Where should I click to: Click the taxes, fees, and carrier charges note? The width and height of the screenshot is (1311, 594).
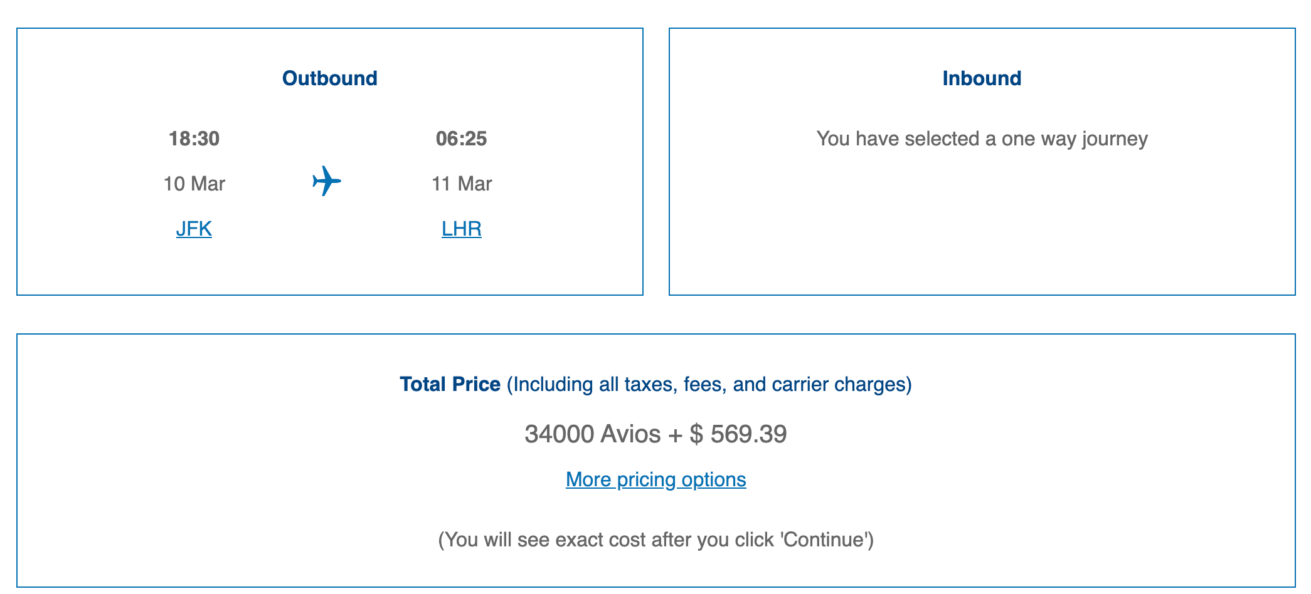pos(709,384)
